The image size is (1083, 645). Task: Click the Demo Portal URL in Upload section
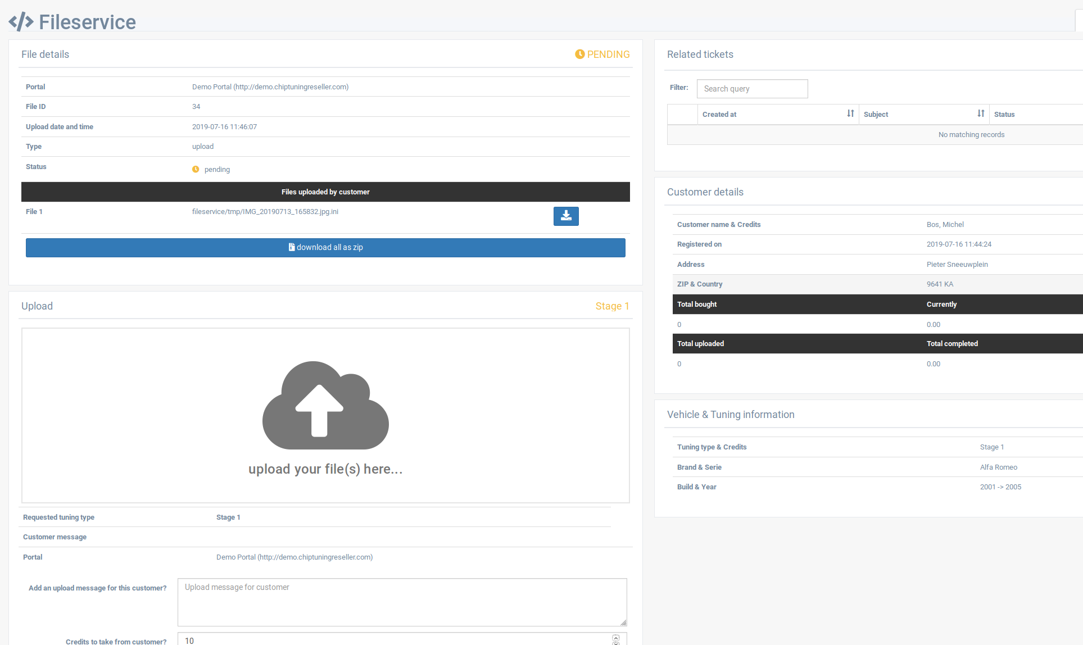point(294,557)
